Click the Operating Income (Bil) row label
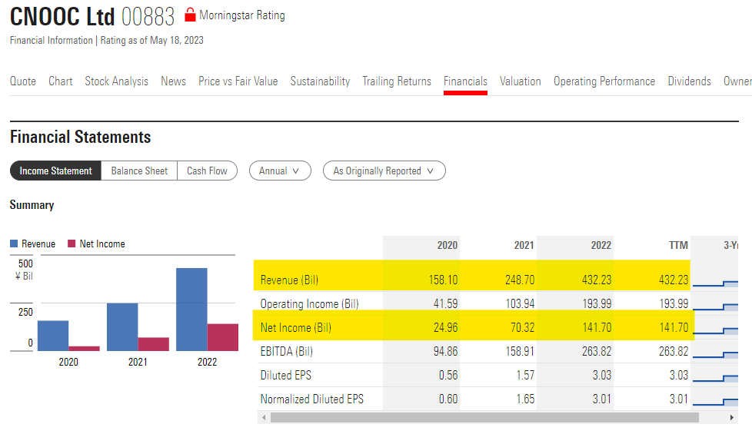The image size is (752, 434). (x=309, y=303)
